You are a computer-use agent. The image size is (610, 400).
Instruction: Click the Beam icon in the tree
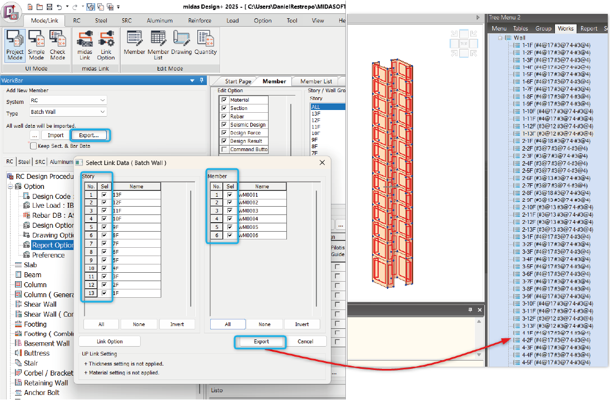18,275
